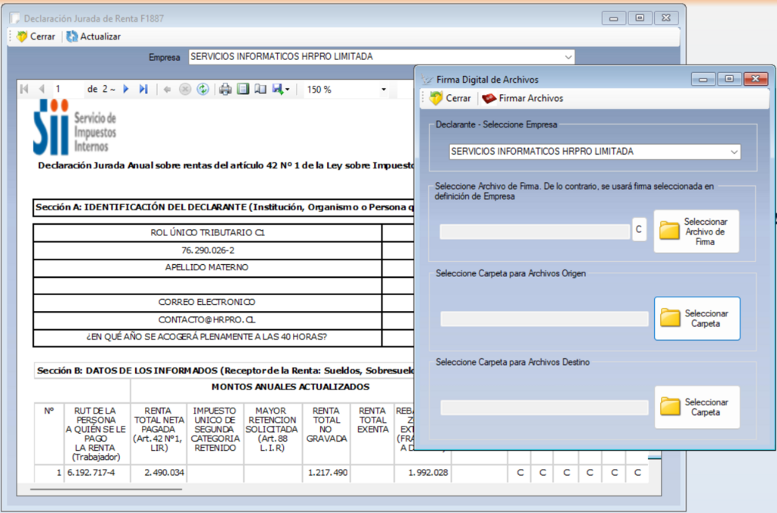Expand Empresa combo box in Declaración Jurada window

click(568, 57)
